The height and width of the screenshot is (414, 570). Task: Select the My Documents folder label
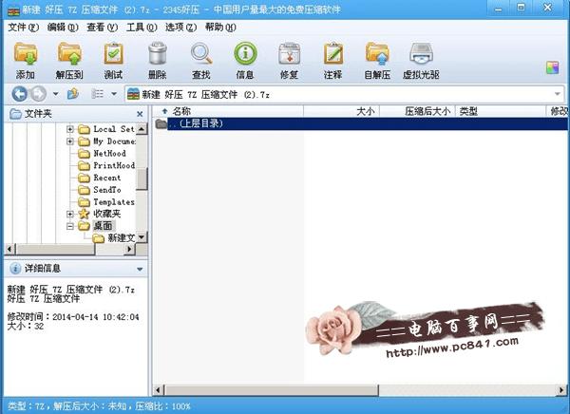pyautogui.click(x=114, y=141)
